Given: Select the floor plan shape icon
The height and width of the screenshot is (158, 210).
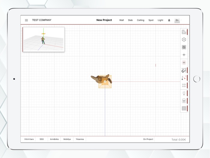Looking at the screenshot, I should (184, 32).
